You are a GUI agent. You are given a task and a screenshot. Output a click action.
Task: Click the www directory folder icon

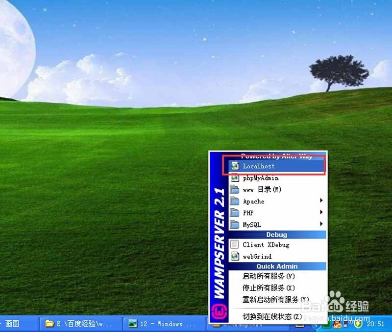tap(235, 189)
